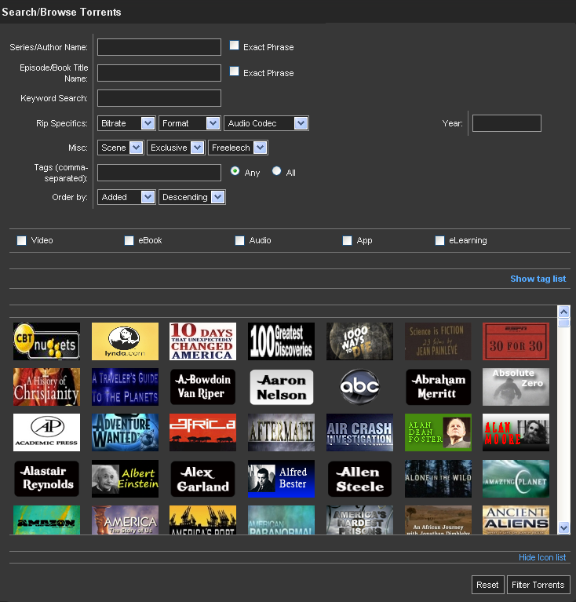The height and width of the screenshot is (602, 576).
Task: Expand the Descending sort direction dropdown
Action: pos(192,197)
